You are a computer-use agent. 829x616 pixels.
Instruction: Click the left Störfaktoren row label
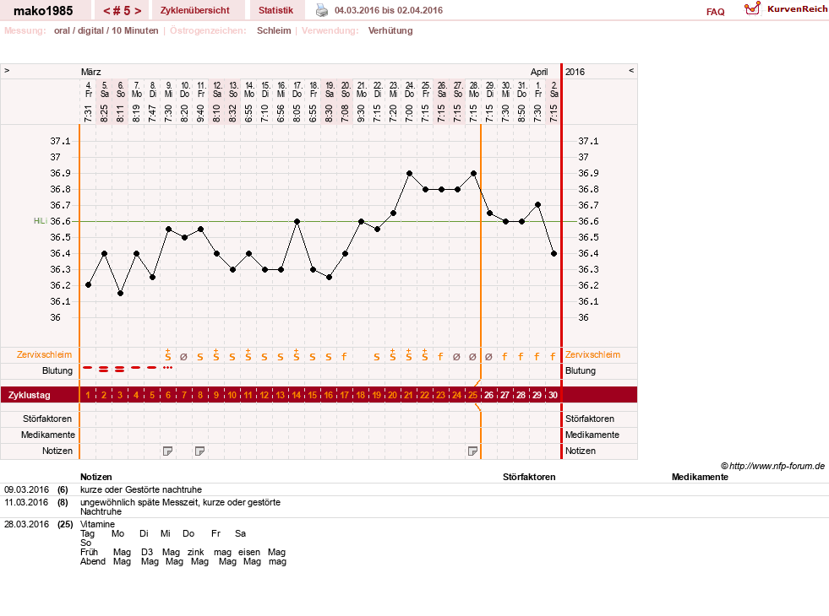pos(47,419)
